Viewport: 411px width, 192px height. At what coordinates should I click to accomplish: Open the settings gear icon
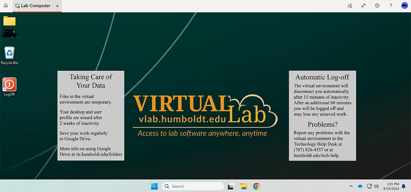click(377, 6)
